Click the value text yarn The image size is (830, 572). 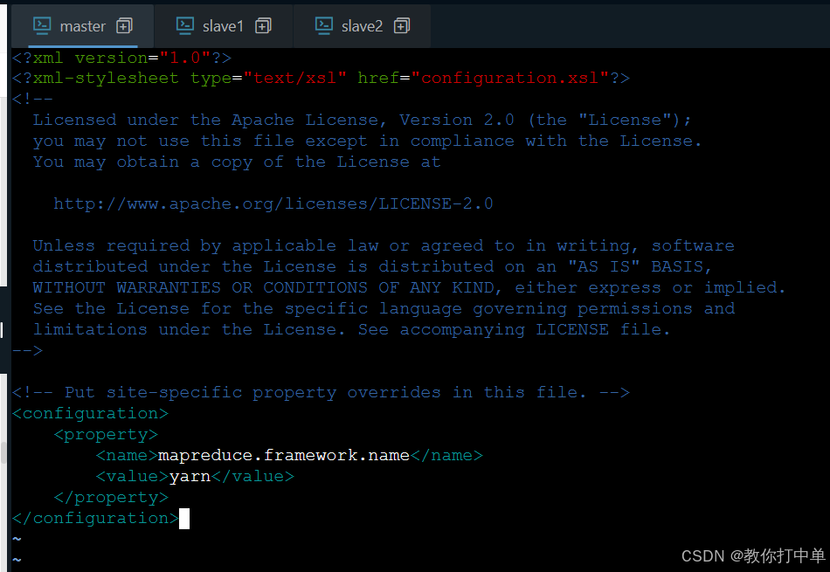click(190, 477)
